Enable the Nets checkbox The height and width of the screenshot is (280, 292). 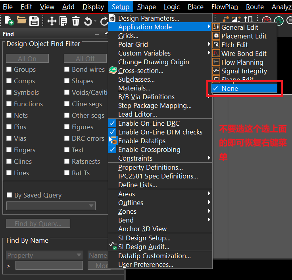click(9, 115)
